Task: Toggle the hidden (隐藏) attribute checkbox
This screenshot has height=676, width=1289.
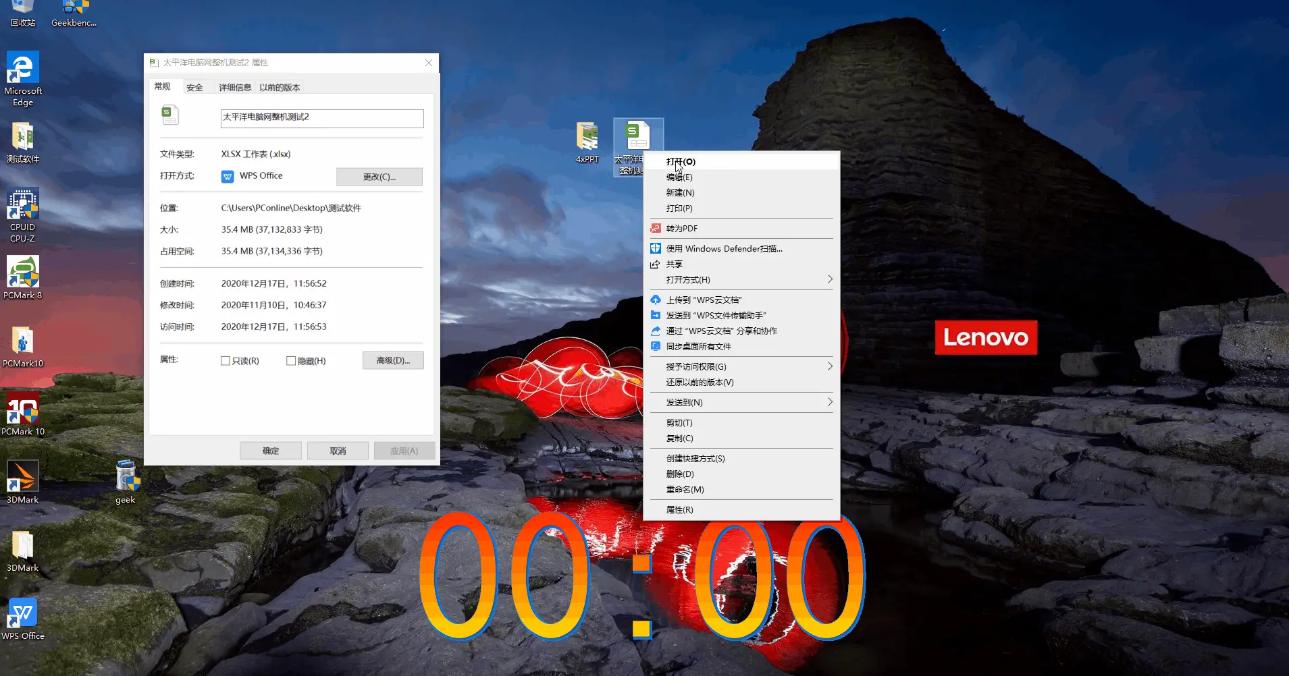Action: pos(291,361)
